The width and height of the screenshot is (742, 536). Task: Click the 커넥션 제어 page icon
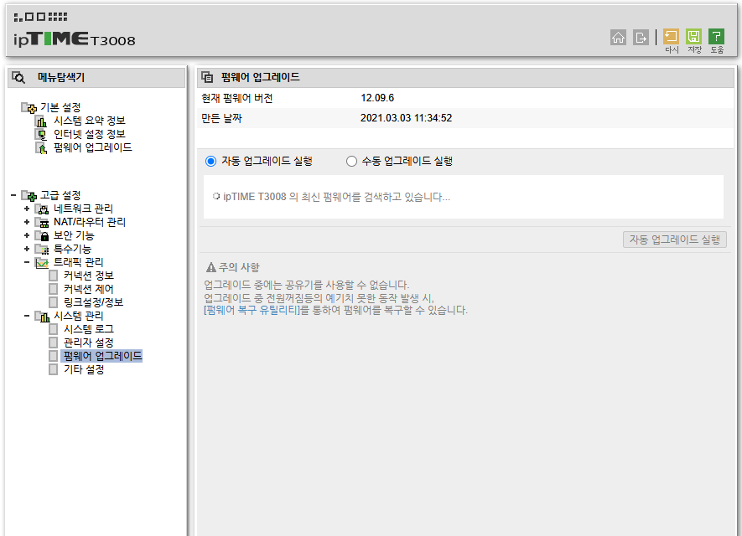click(54, 289)
